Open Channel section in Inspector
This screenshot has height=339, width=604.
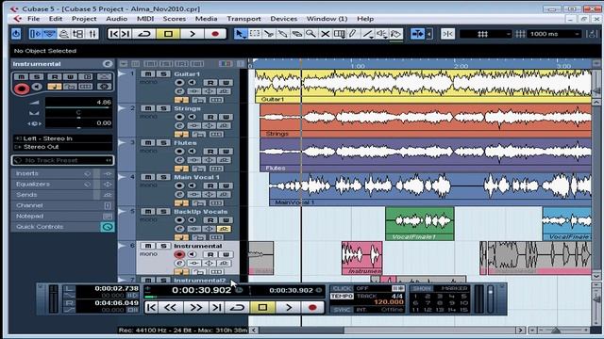(x=63, y=205)
